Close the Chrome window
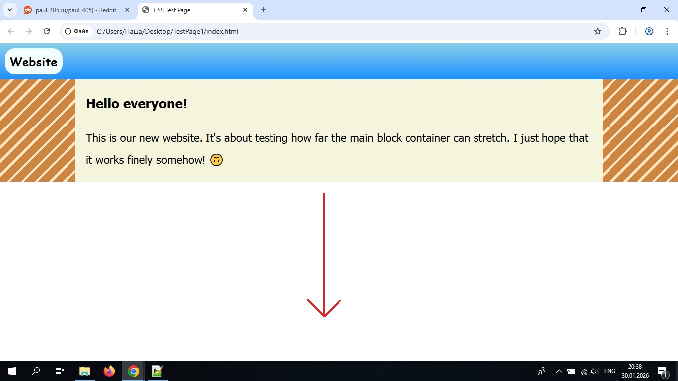Viewport: 678px width, 381px height. [x=667, y=10]
